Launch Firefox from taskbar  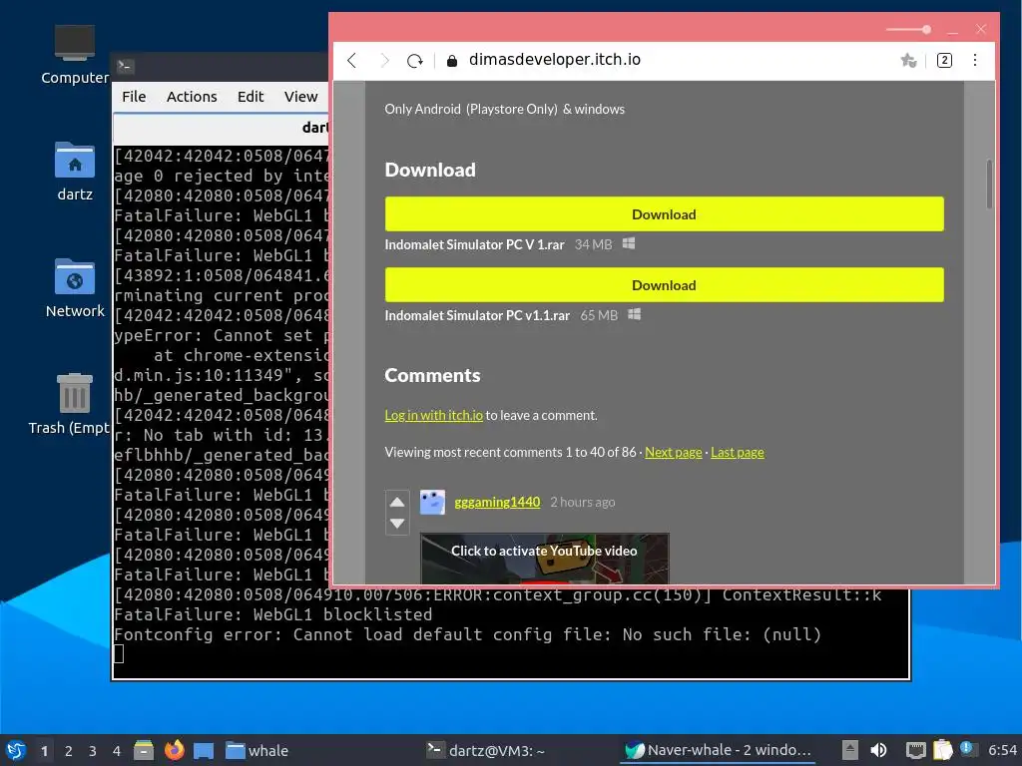pos(174,750)
